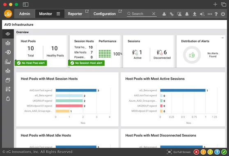Select the eye Overview sidebar icon
The image size is (229, 156).
tap(8, 34)
